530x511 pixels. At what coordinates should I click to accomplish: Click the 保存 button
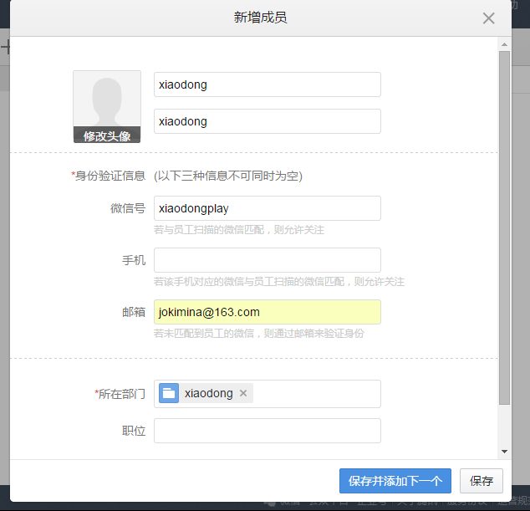(482, 481)
